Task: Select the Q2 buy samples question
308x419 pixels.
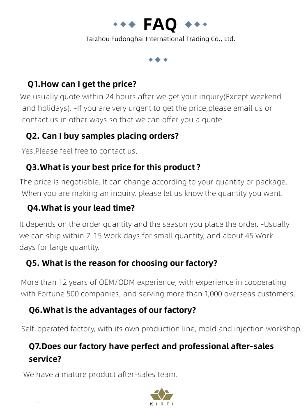Action: click(102, 136)
